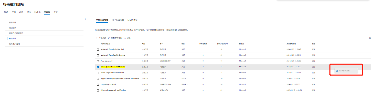Click timestamp 2024/1/29 21:08:45

(293, 49)
